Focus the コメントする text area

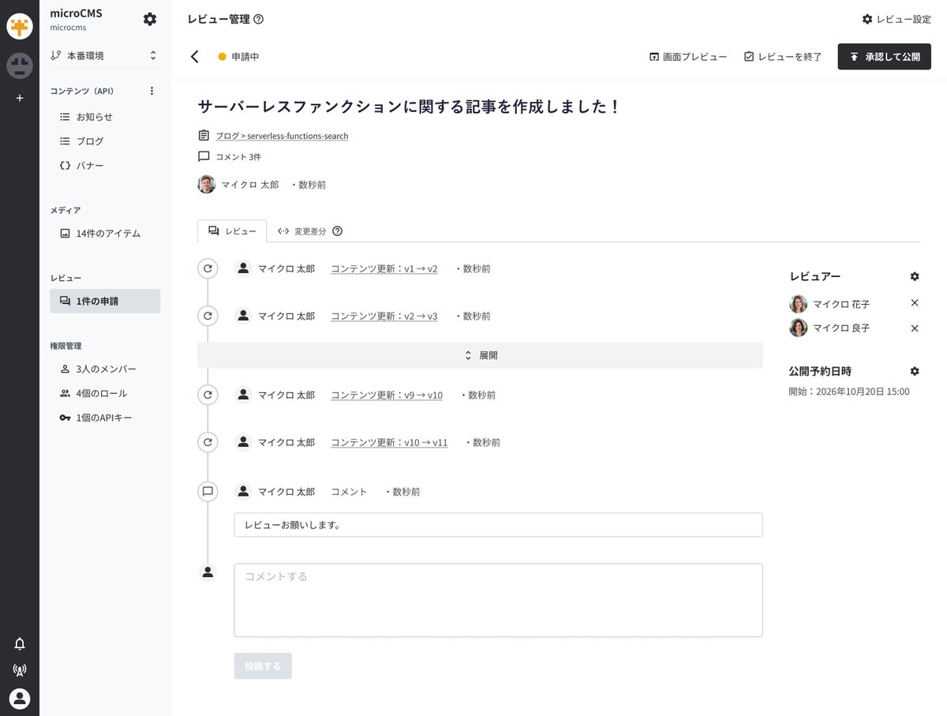(499, 600)
